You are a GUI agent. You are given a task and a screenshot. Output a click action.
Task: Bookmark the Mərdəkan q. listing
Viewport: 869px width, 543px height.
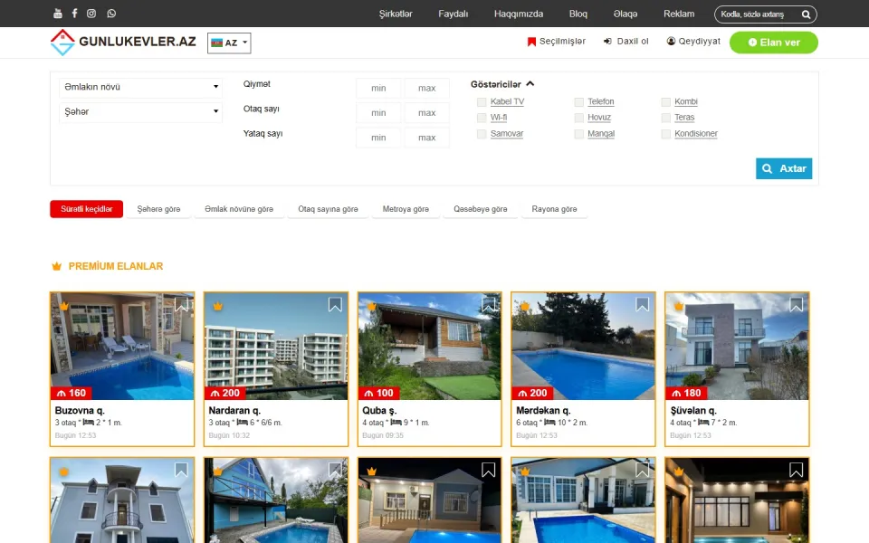643,305
